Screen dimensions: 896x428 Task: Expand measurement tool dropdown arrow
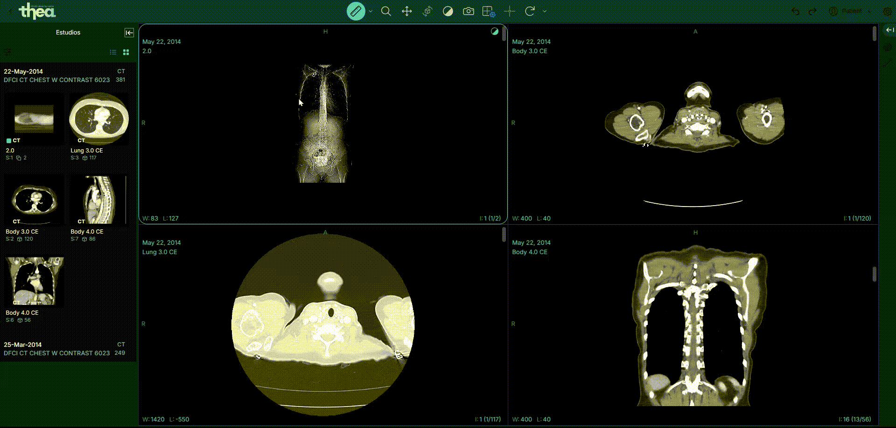pyautogui.click(x=371, y=11)
